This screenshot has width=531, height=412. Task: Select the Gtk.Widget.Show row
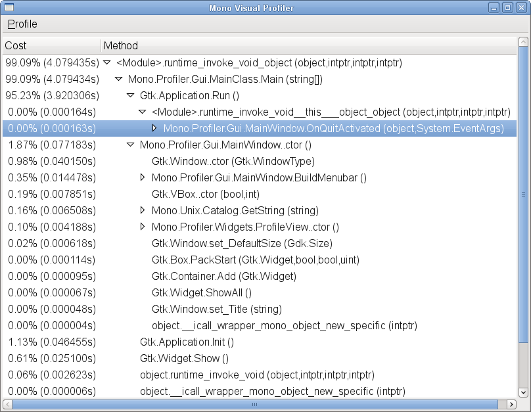pos(184,359)
